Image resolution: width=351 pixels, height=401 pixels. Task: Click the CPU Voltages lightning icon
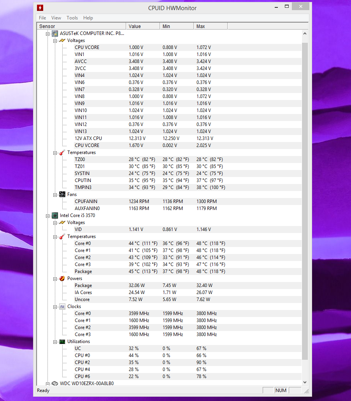point(62,222)
